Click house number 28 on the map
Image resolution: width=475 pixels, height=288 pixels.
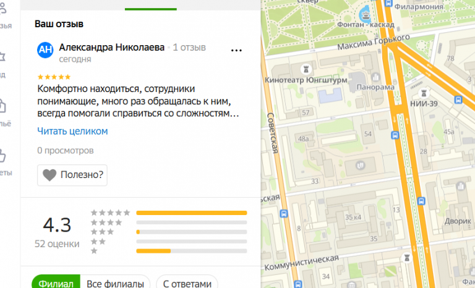(424, 151)
